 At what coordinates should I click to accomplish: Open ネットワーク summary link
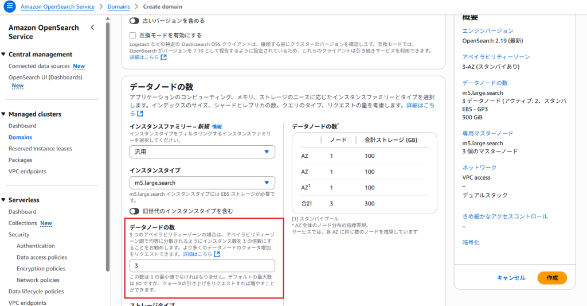479,168
